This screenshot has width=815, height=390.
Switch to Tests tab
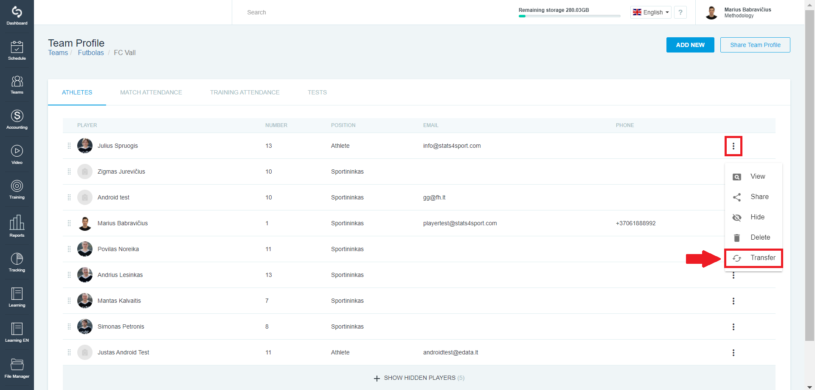(x=317, y=92)
